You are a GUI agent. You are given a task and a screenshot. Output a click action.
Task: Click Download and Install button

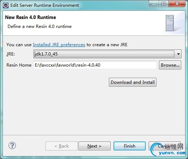click(x=132, y=82)
